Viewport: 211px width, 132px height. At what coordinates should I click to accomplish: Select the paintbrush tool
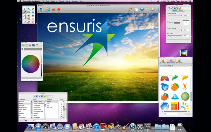click(x=33, y=9)
